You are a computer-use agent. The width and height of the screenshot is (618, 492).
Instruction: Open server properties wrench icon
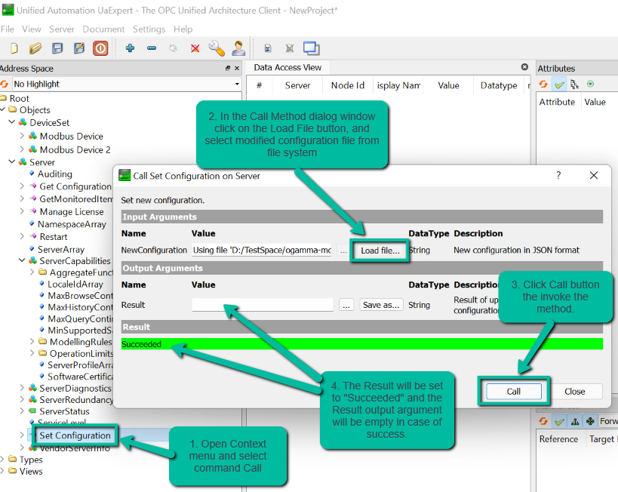tap(217, 48)
